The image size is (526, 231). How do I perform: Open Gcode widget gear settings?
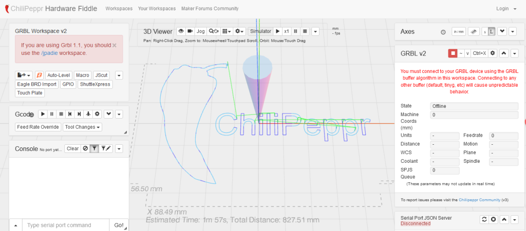pos(97,114)
